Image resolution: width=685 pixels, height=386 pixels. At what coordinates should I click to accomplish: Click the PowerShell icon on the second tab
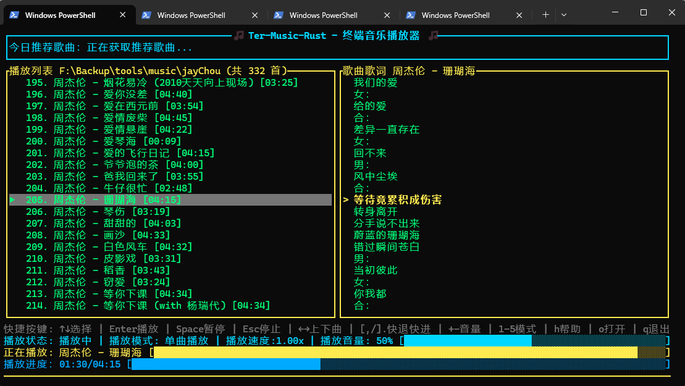pyautogui.click(x=146, y=15)
